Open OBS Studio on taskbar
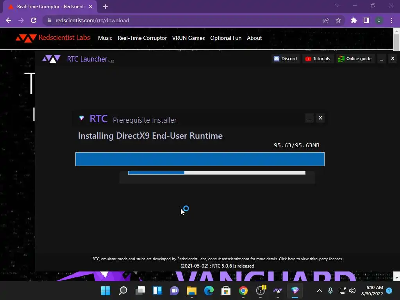This screenshot has width=400, height=300. click(x=261, y=291)
